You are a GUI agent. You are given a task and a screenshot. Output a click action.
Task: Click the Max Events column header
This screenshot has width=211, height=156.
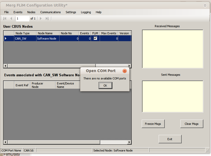tap(109, 33)
